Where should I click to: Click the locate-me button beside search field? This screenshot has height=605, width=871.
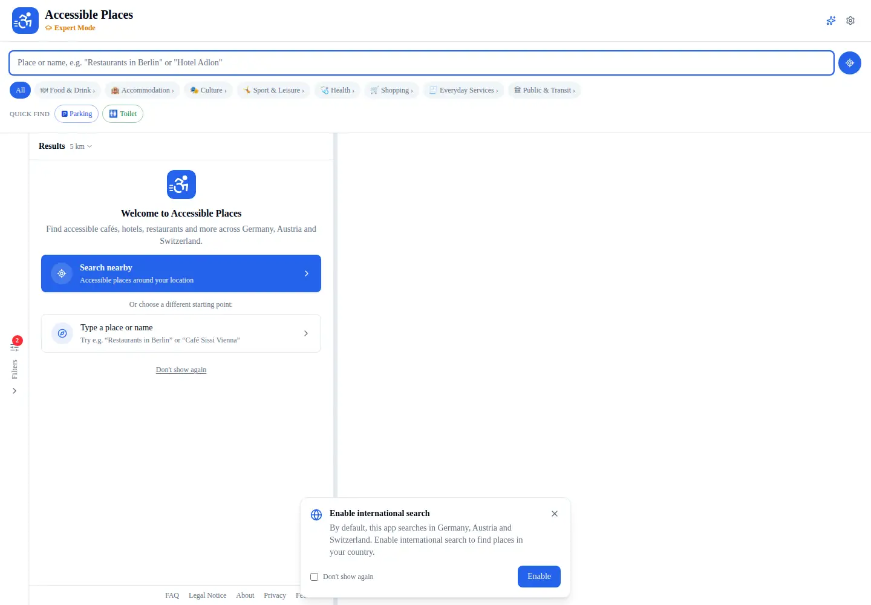click(x=850, y=63)
